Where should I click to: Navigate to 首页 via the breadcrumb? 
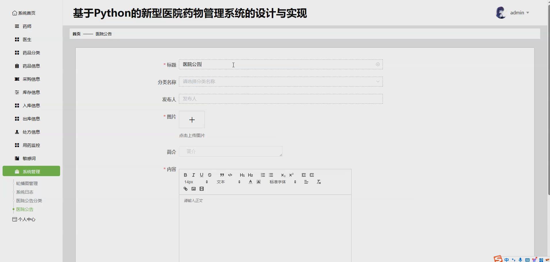(x=76, y=34)
